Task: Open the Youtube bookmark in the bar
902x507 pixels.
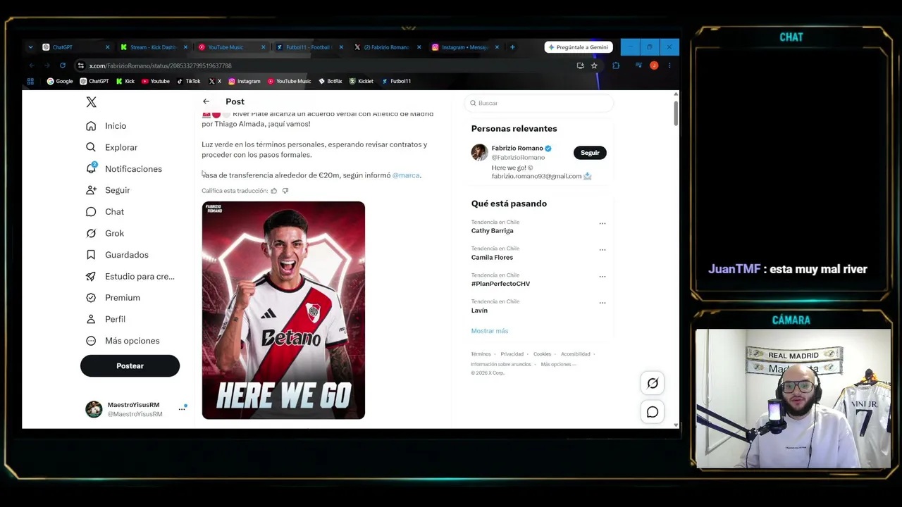Action: [x=156, y=81]
